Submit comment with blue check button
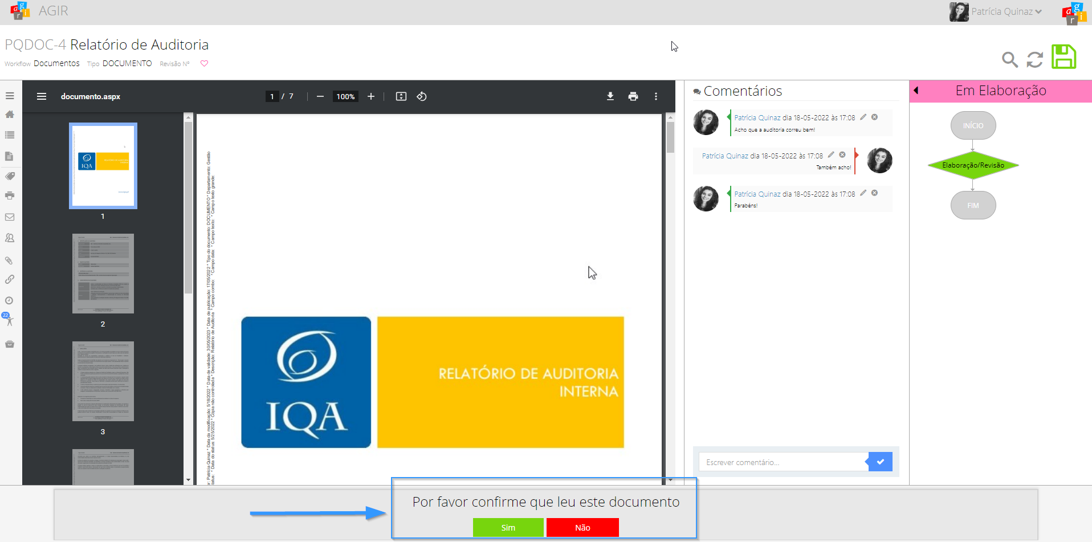Viewport: 1092px width, 542px height. pyautogui.click(x=881, y=462)
